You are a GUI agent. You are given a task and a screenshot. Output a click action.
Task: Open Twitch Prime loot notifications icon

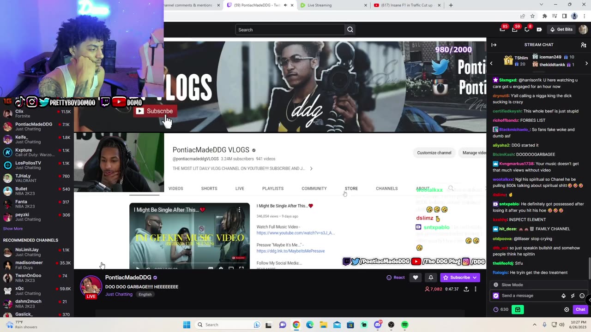coord(502,30)
